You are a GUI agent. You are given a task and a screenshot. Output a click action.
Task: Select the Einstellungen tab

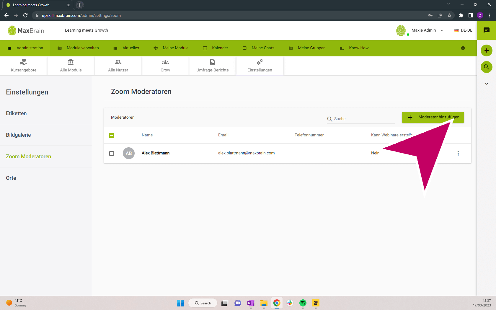click(x=260, y=66)
